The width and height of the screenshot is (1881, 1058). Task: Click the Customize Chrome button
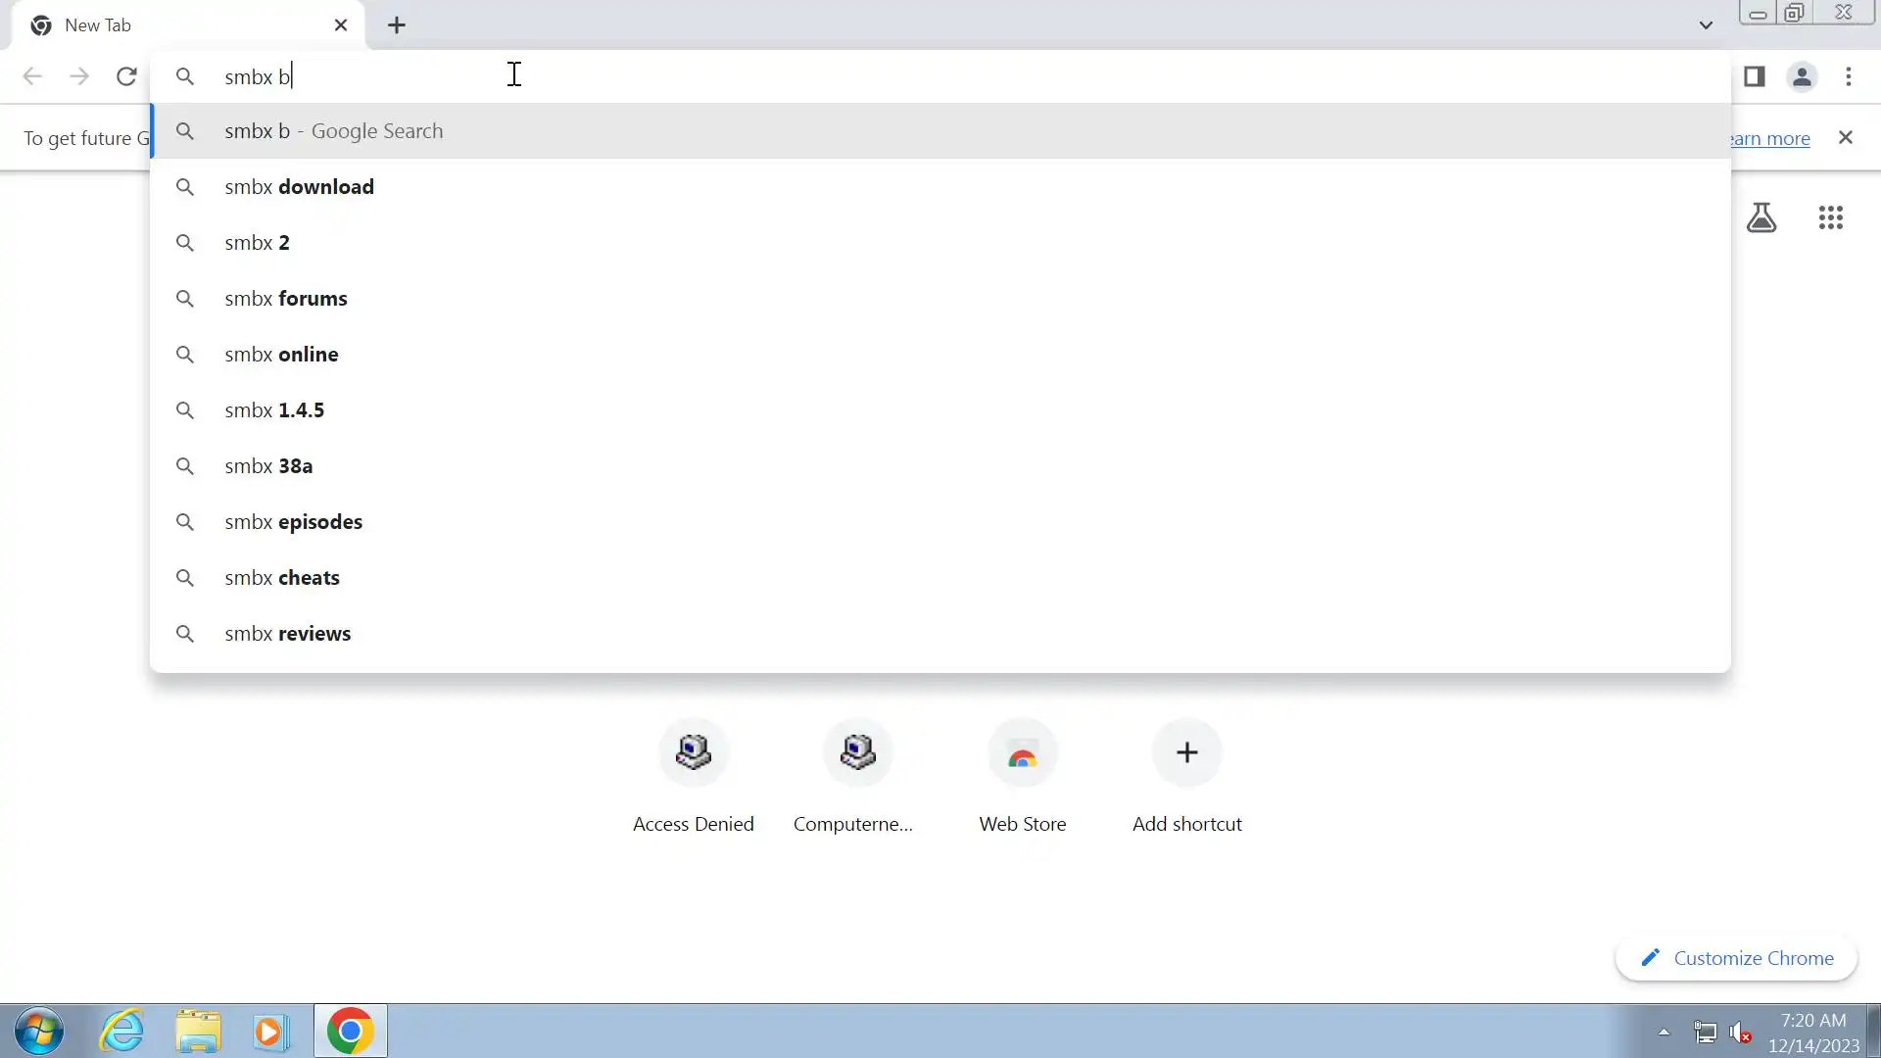[x=1736, y=958]
